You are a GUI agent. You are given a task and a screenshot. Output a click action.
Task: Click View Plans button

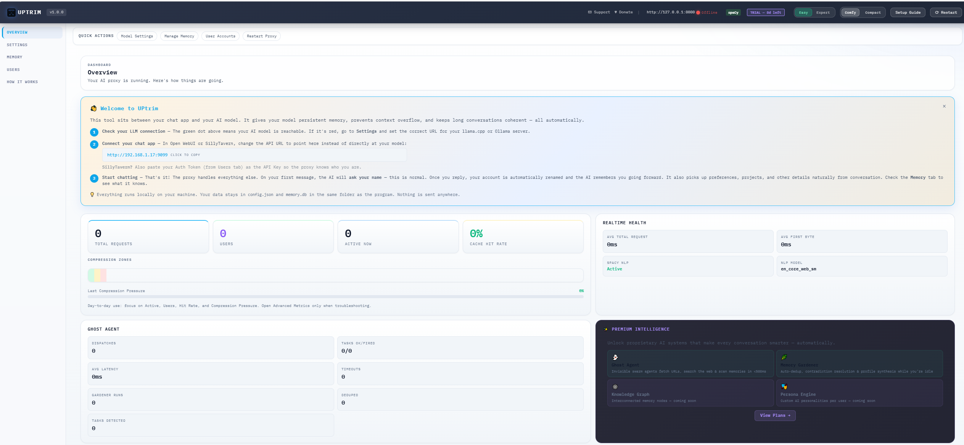click(775, 416)
